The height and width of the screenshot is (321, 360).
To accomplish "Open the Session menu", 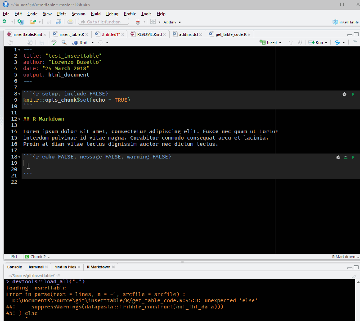I will [78, 14].
